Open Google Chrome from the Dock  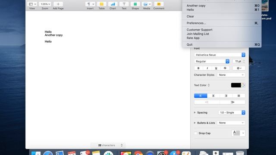tap(138, 153)
